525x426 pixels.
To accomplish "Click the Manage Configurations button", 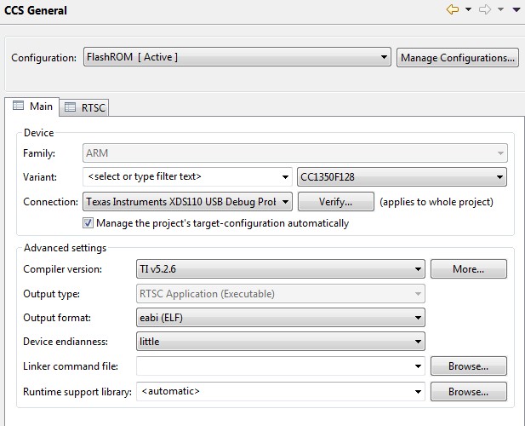I will pyautogui.click(x=458, y=58).
